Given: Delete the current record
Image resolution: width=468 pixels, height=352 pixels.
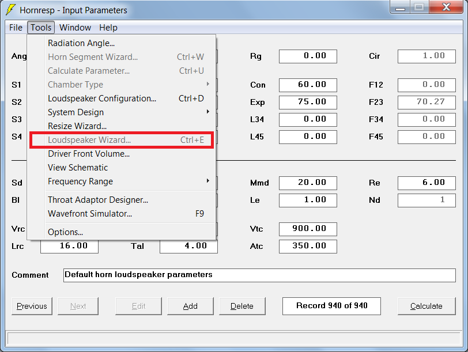Looking at the screenshot, I should [242, 306].
